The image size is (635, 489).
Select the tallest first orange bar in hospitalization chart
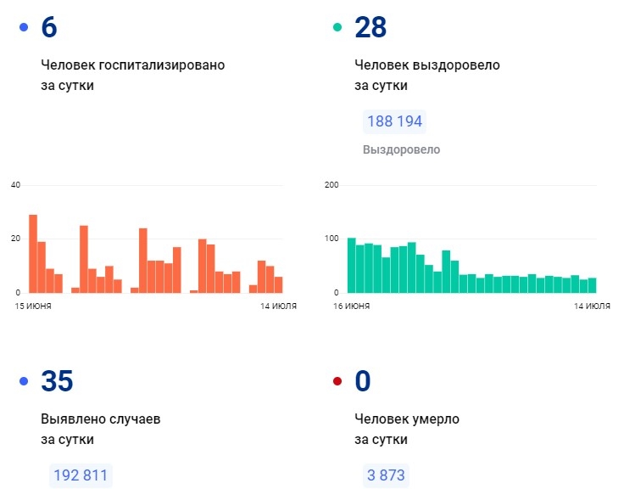(33, 253)
